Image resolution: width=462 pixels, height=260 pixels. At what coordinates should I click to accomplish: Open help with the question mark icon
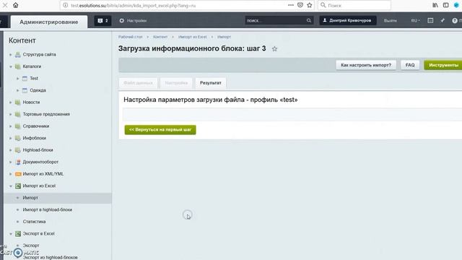point(455,20)
